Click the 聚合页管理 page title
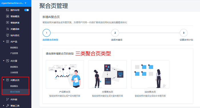 click(x=54, y=6)
